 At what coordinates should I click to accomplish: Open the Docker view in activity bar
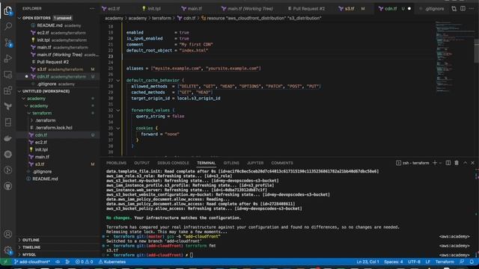[x=8, y=138]
